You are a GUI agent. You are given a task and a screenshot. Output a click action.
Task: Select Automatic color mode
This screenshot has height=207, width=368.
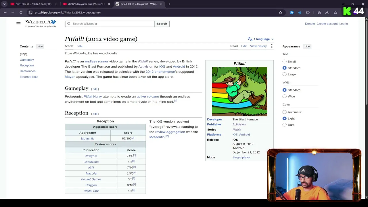point(284,112)
